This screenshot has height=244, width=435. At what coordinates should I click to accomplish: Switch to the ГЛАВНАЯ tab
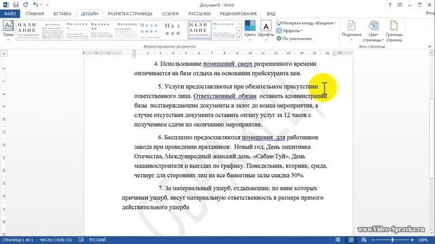[x=35, y=14]
